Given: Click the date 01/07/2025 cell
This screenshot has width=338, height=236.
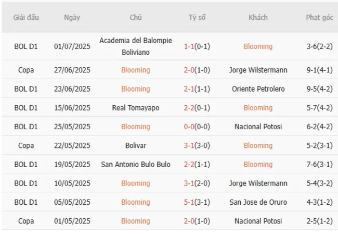Looking at the screenshot, I should click(x=72, y=46).
